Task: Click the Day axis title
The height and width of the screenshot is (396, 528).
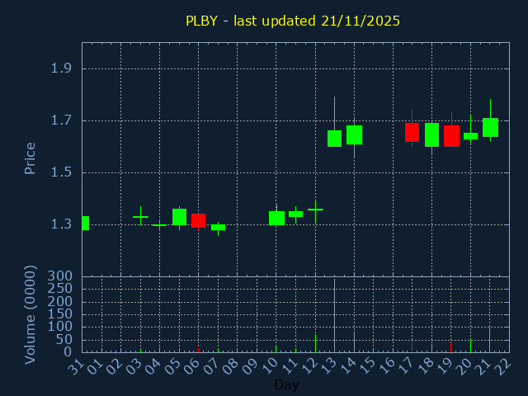Action: (286, 384)
